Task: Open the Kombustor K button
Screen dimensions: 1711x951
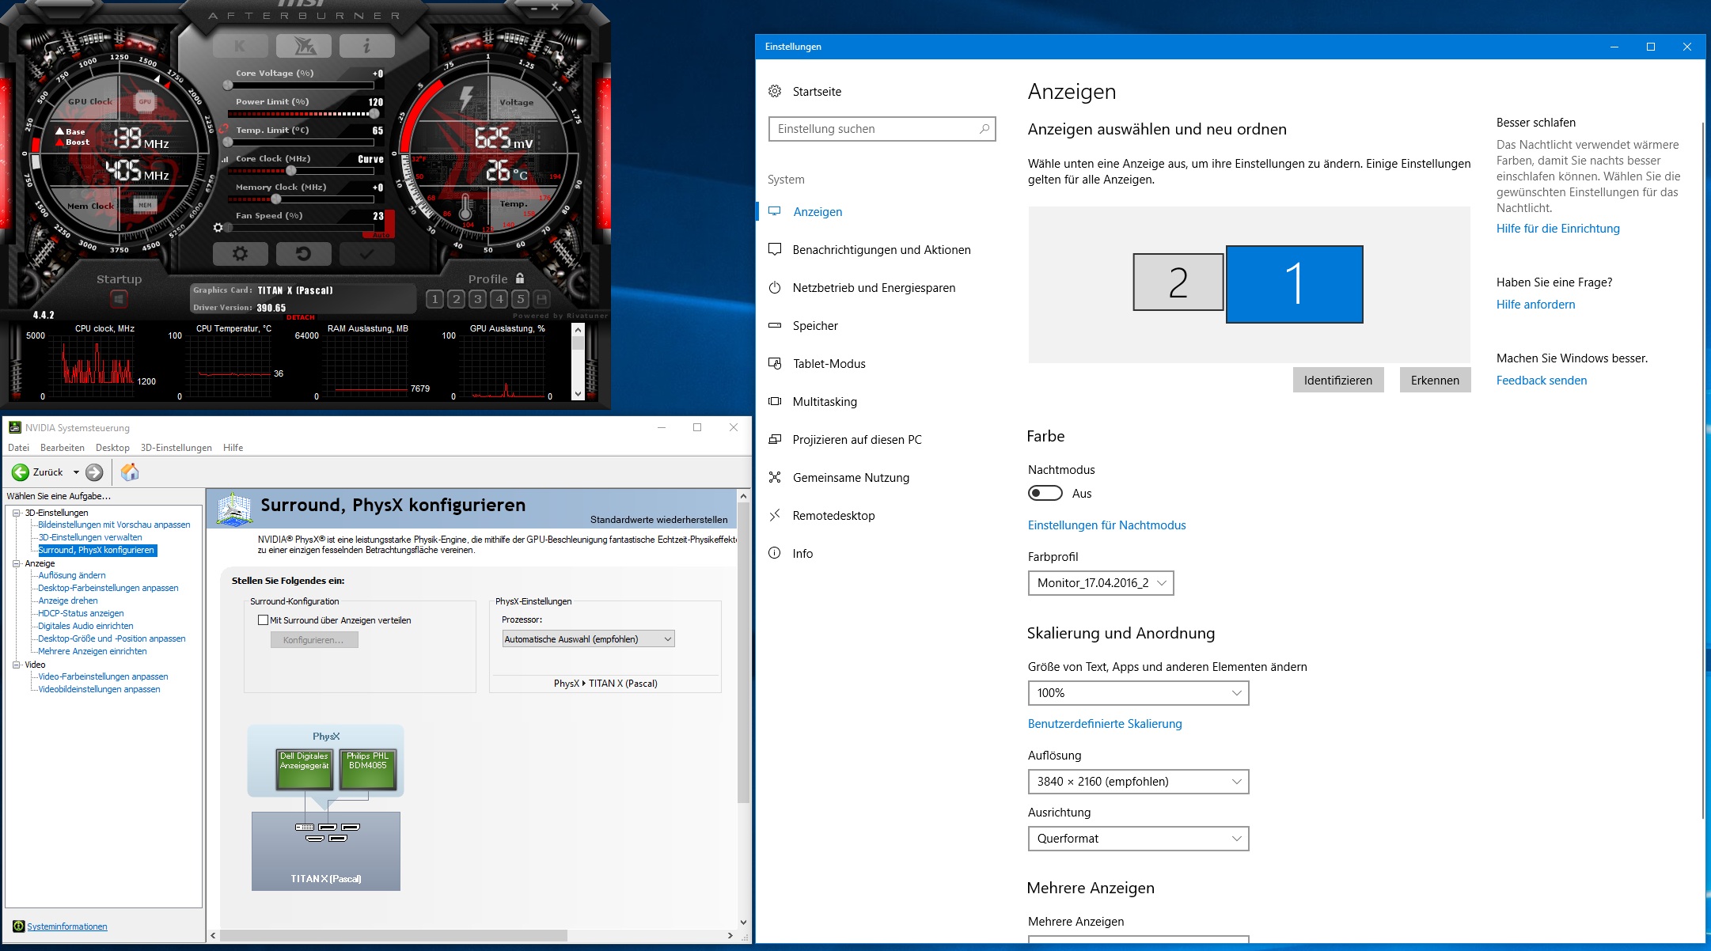Action: [x=240, y=46]
